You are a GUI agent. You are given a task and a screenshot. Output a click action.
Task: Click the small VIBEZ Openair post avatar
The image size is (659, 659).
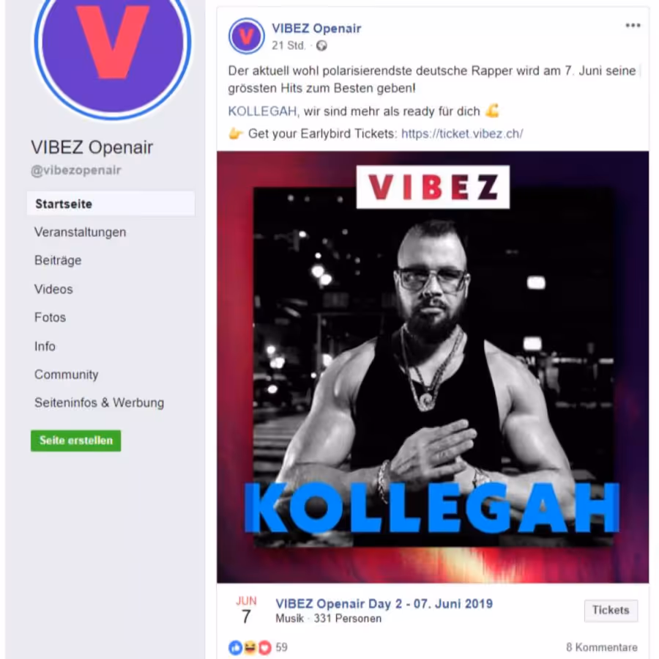(246, 36)
